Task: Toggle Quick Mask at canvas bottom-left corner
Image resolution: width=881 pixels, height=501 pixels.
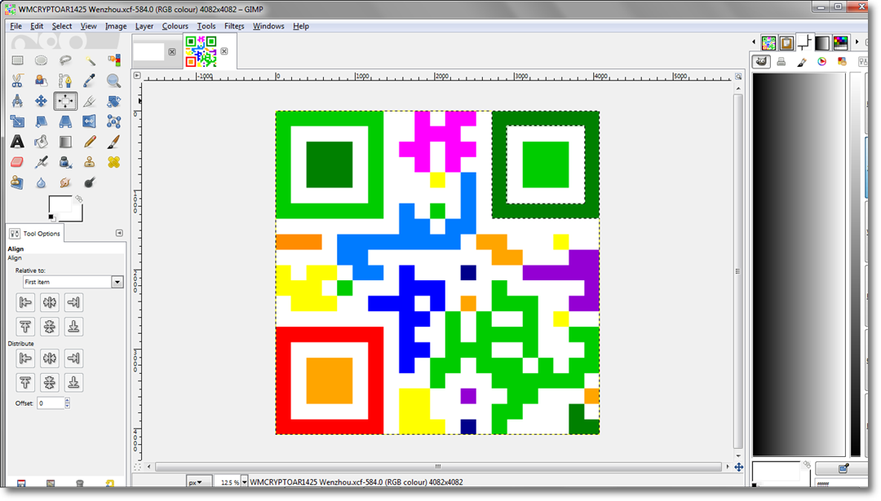Action: pos(136,466)
